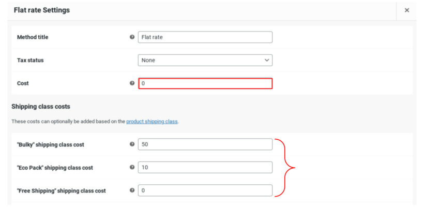
Task: Select the "Bulky" shipping class cost field
Action: [205, 144]
